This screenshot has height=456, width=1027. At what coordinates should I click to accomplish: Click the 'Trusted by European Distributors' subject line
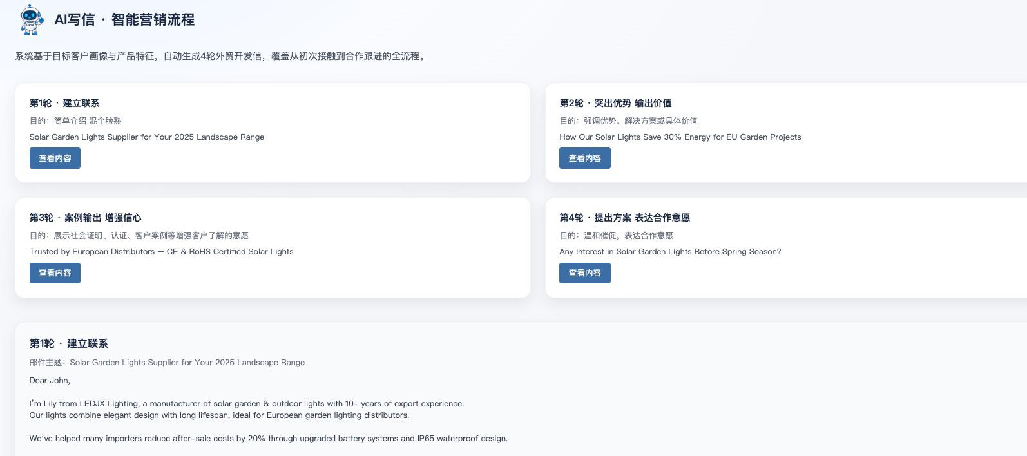click(161, 252)
